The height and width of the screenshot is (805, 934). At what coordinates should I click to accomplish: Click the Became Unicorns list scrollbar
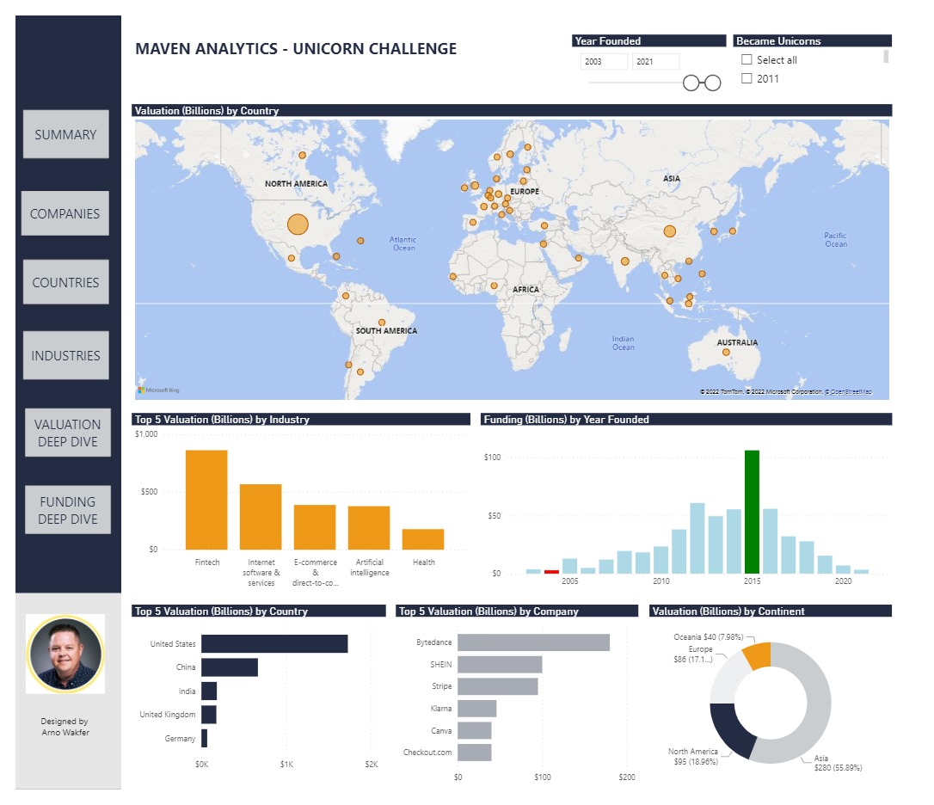point(886,57)
